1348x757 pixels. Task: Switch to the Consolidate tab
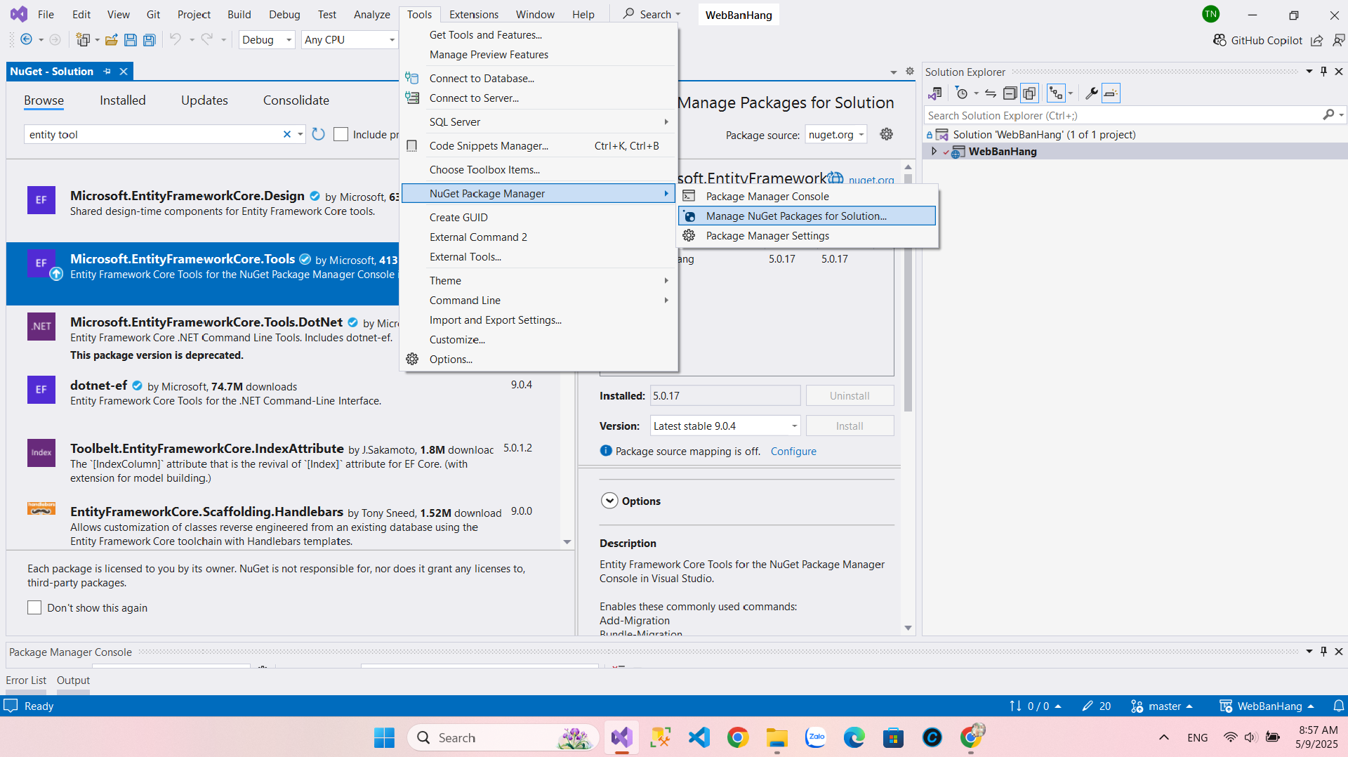tap(296, 100)
